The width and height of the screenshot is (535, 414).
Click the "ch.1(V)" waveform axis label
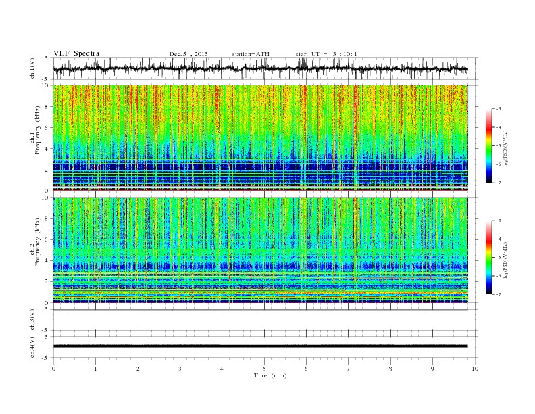[32, 68]
